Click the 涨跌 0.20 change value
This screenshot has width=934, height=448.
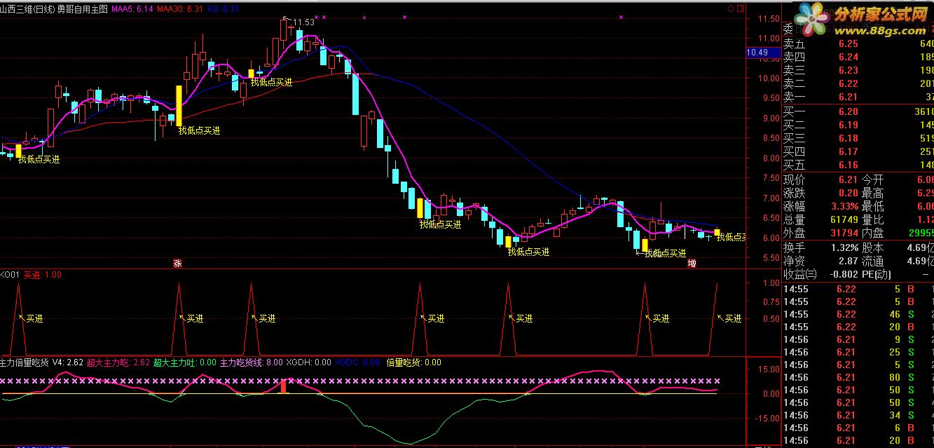[x=820, y=193]
